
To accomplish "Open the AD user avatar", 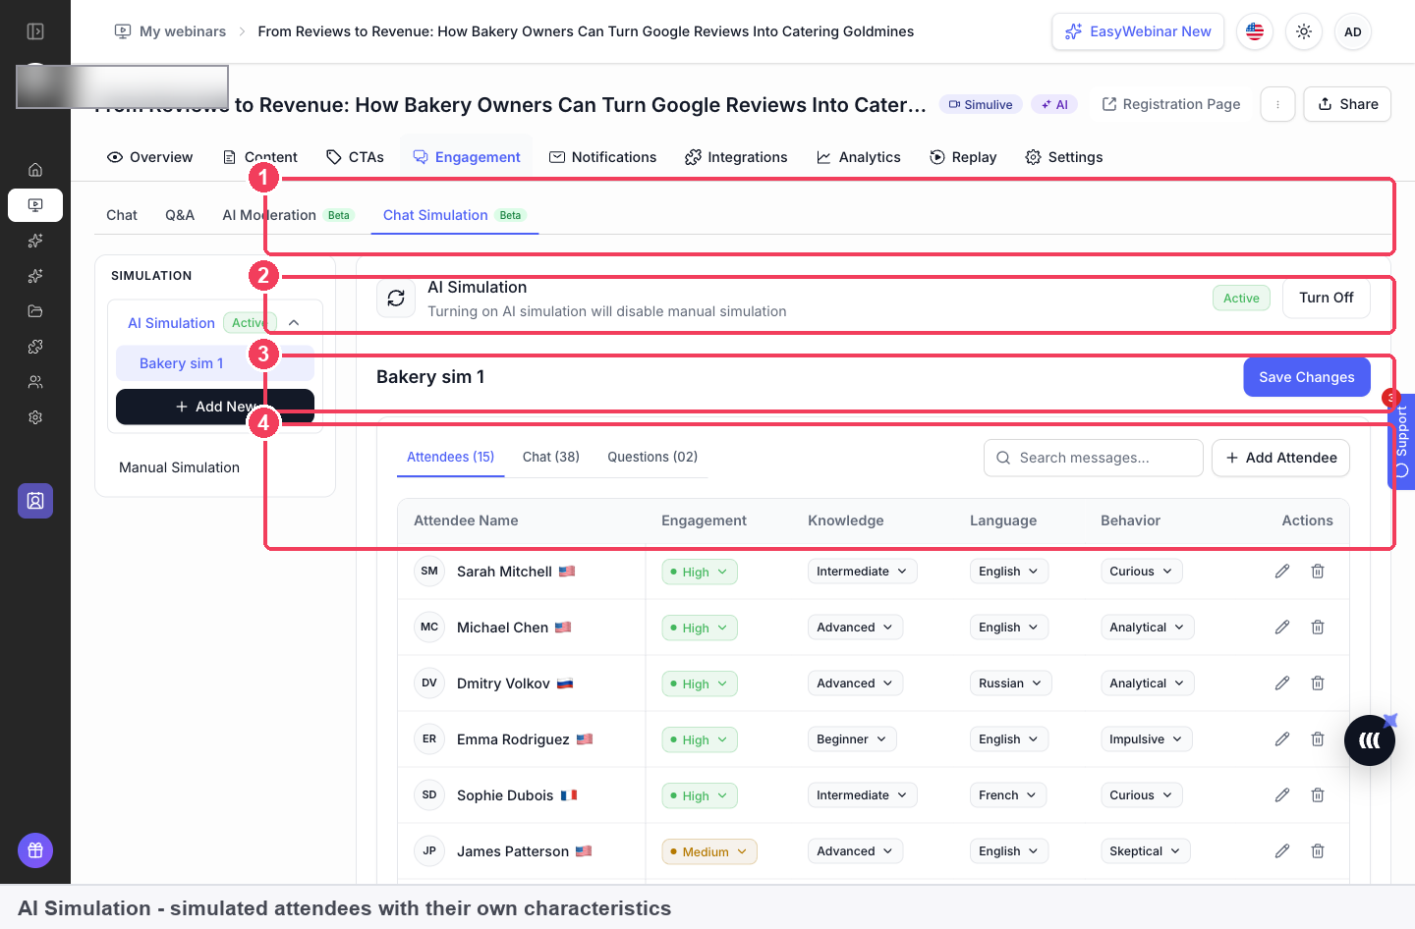I will [1353, 31].
